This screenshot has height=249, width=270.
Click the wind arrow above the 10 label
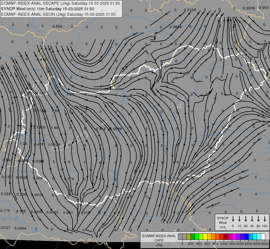click(239, 219)
